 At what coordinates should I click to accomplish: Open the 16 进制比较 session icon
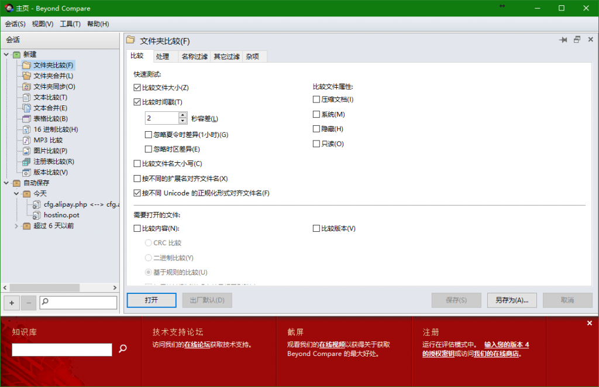tap(26, 129)
